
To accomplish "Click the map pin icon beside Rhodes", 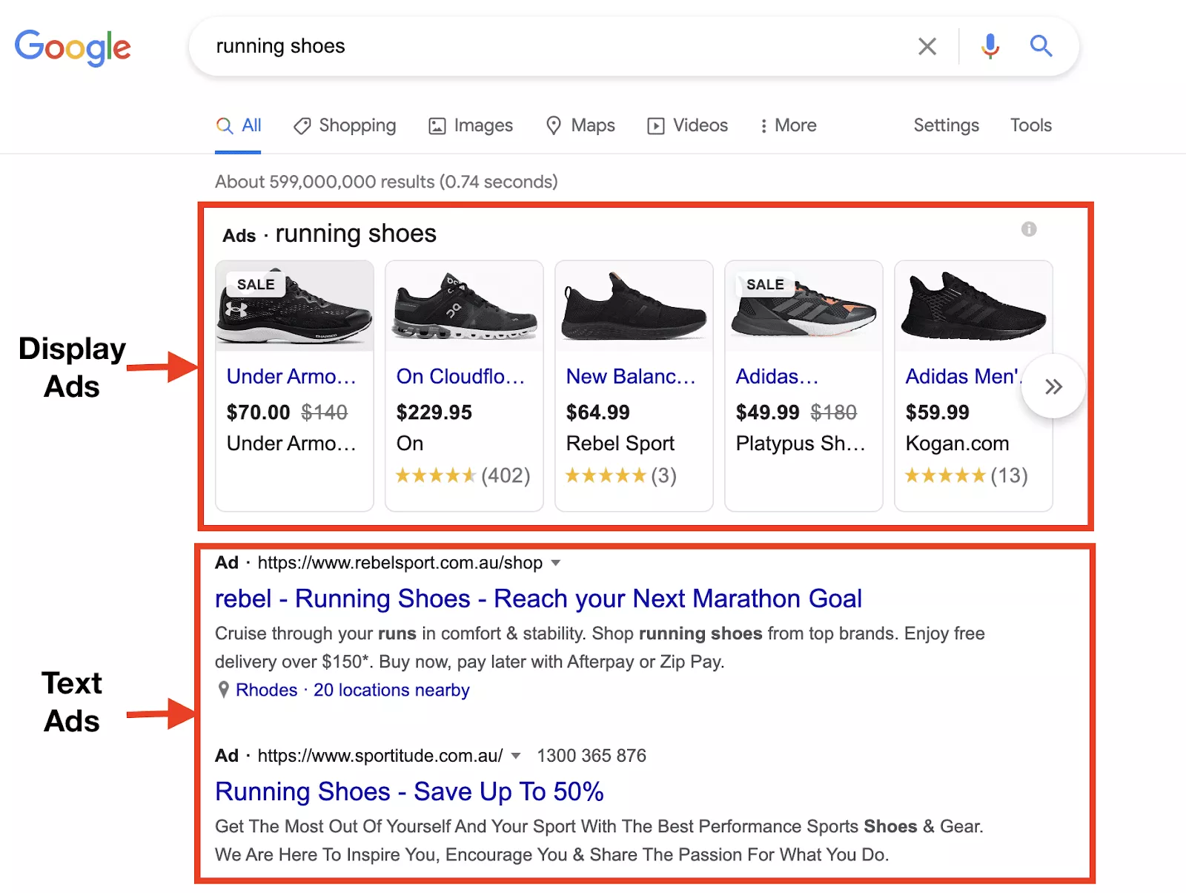I will (x=223, y=691).
